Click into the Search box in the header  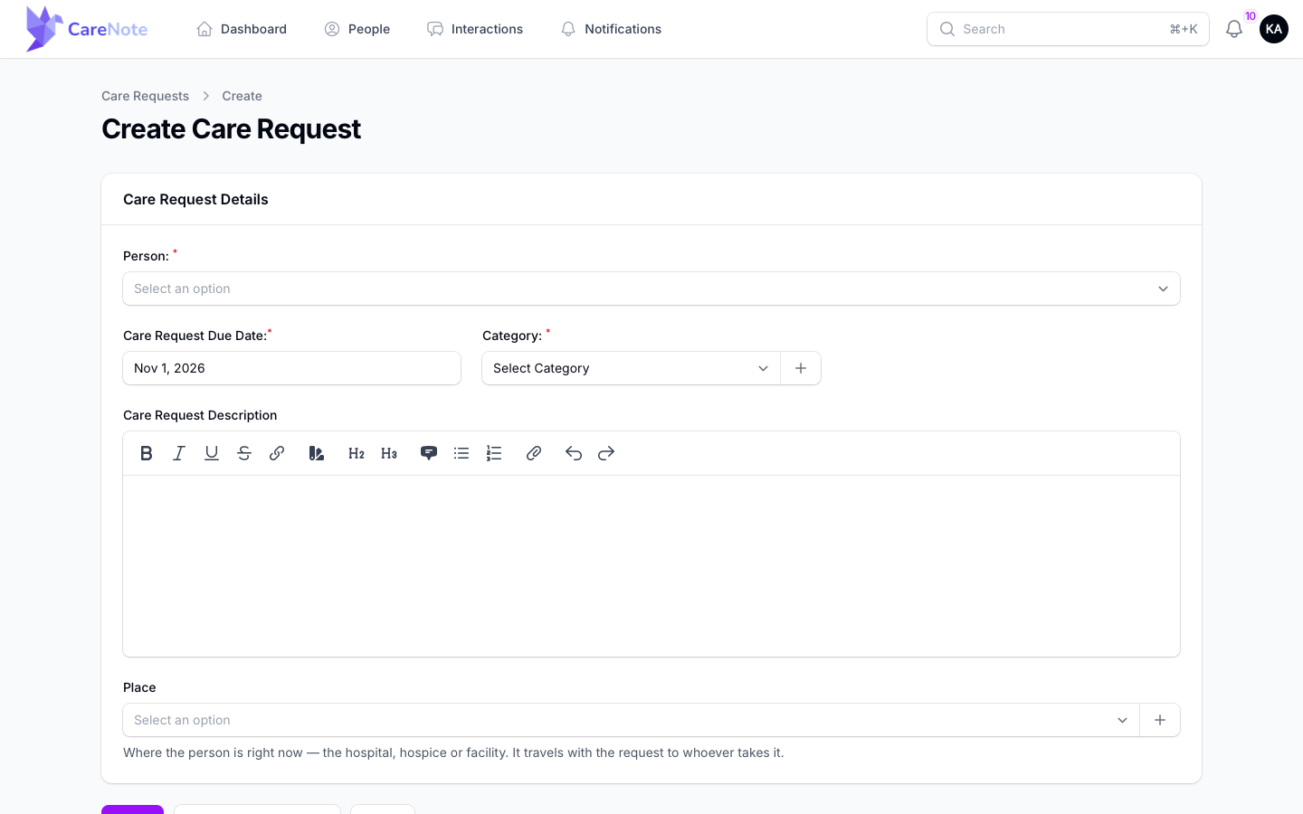click(1068, 29)
